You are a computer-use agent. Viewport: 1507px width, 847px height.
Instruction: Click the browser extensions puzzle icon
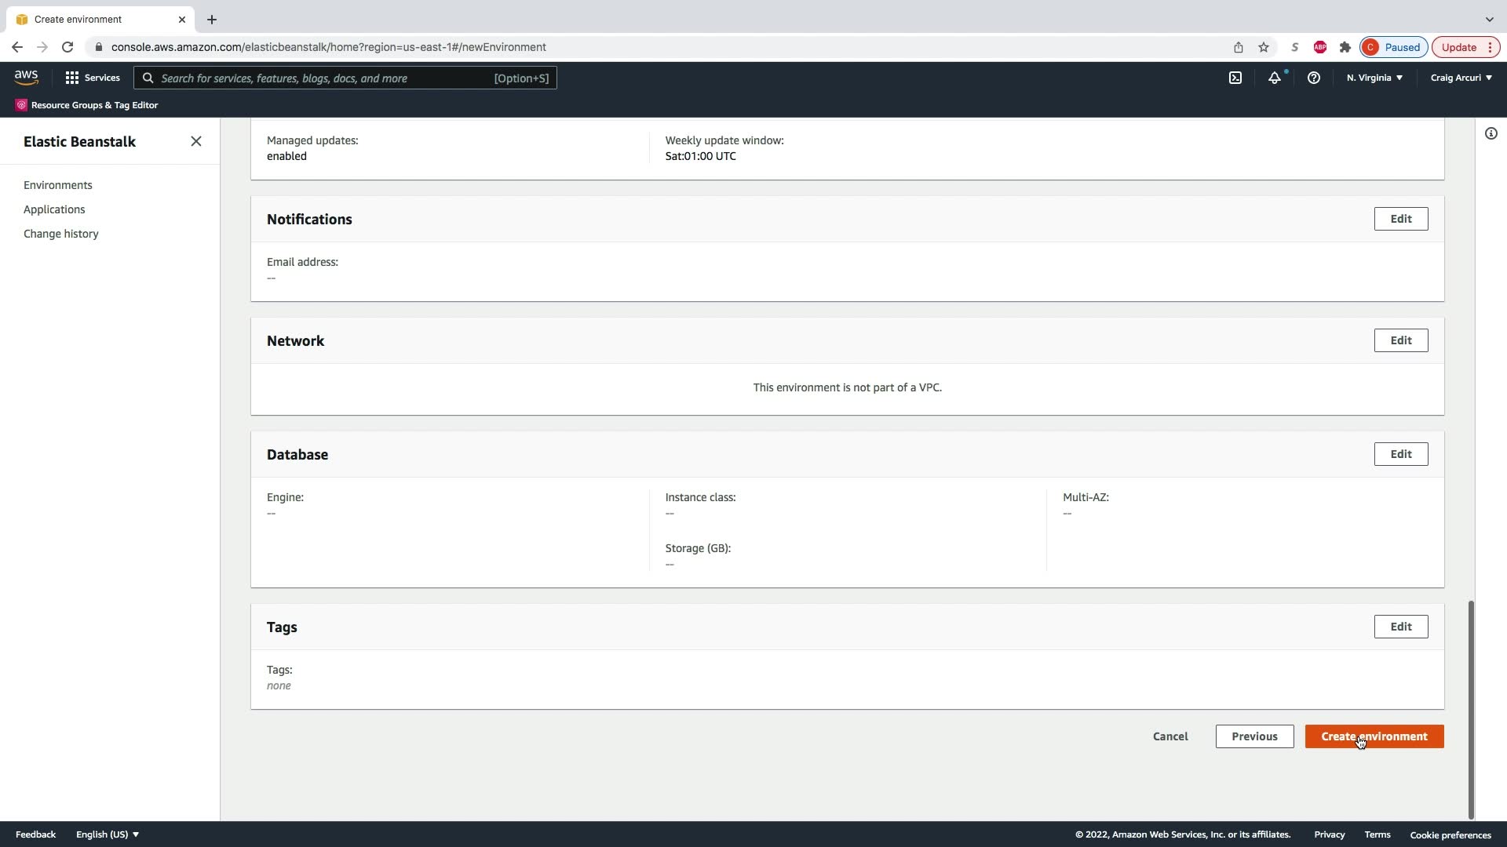(x=1345, y=47)
